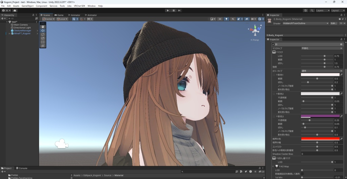Pick border color with eyedropper
The image size is (347, 179).
(x=342, y=139)
